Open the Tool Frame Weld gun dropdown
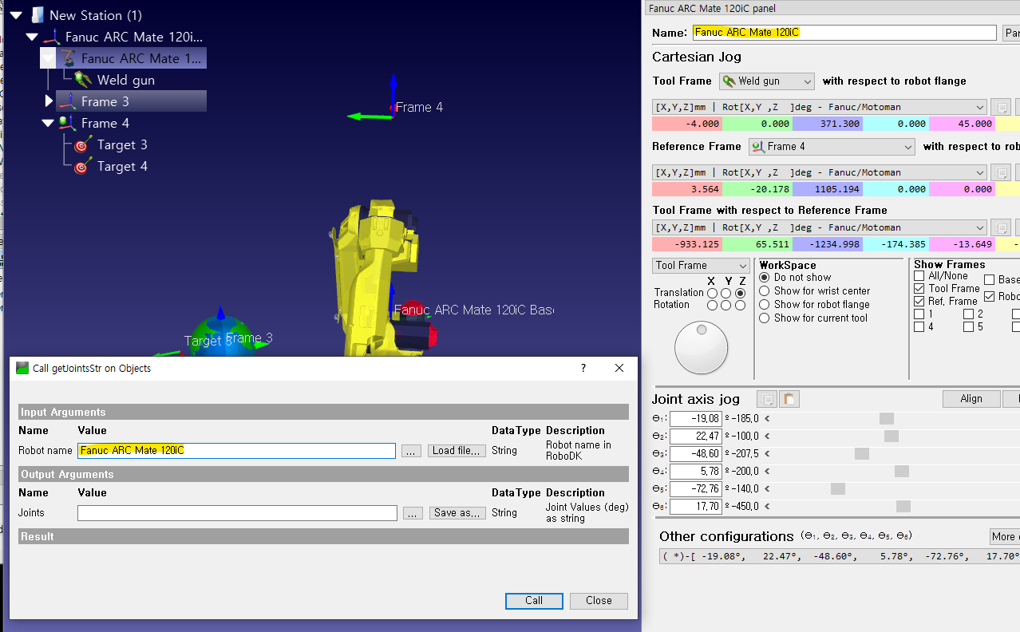Screen dimensions: 1020x632 click(767, 81)
